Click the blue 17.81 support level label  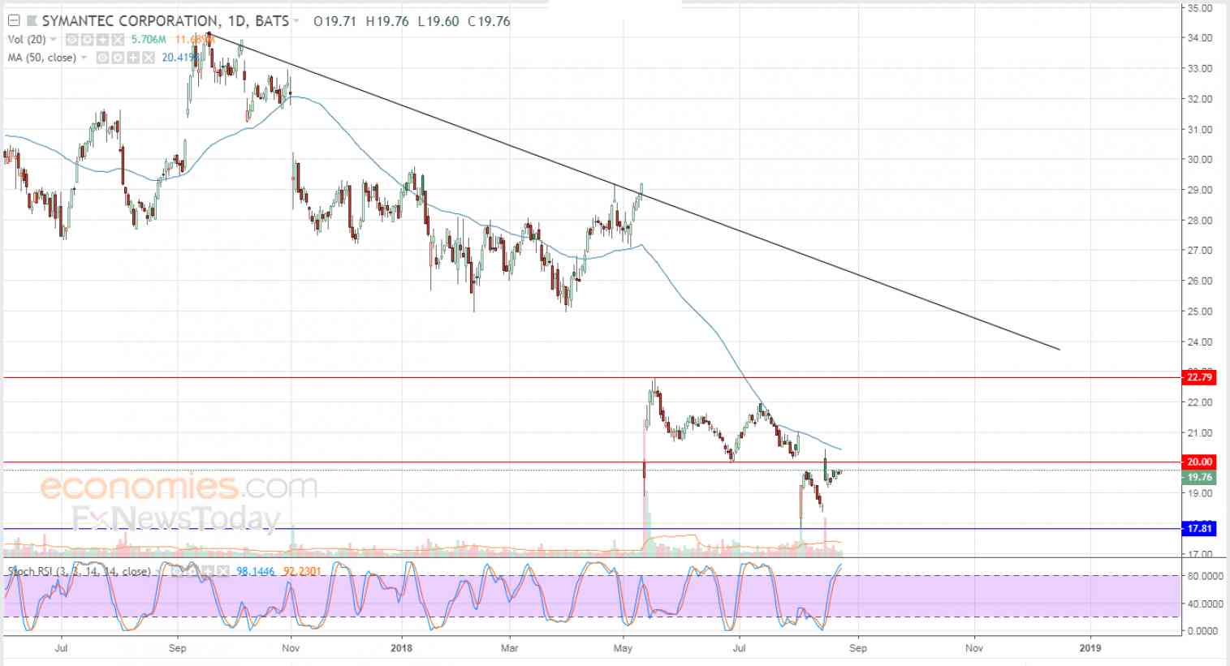(1199, 529)
